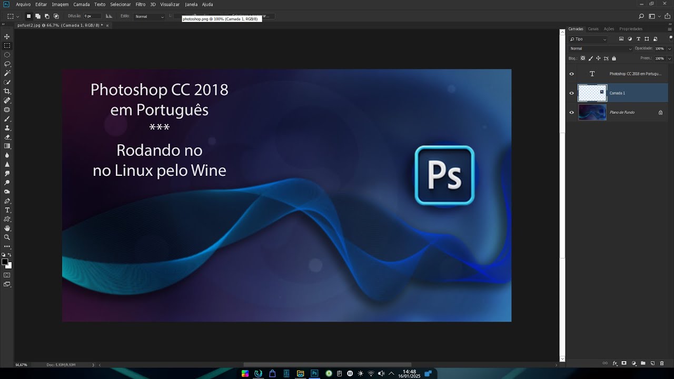
Task: Hide the Plano de Fundo layer
Action: [572, 112]
